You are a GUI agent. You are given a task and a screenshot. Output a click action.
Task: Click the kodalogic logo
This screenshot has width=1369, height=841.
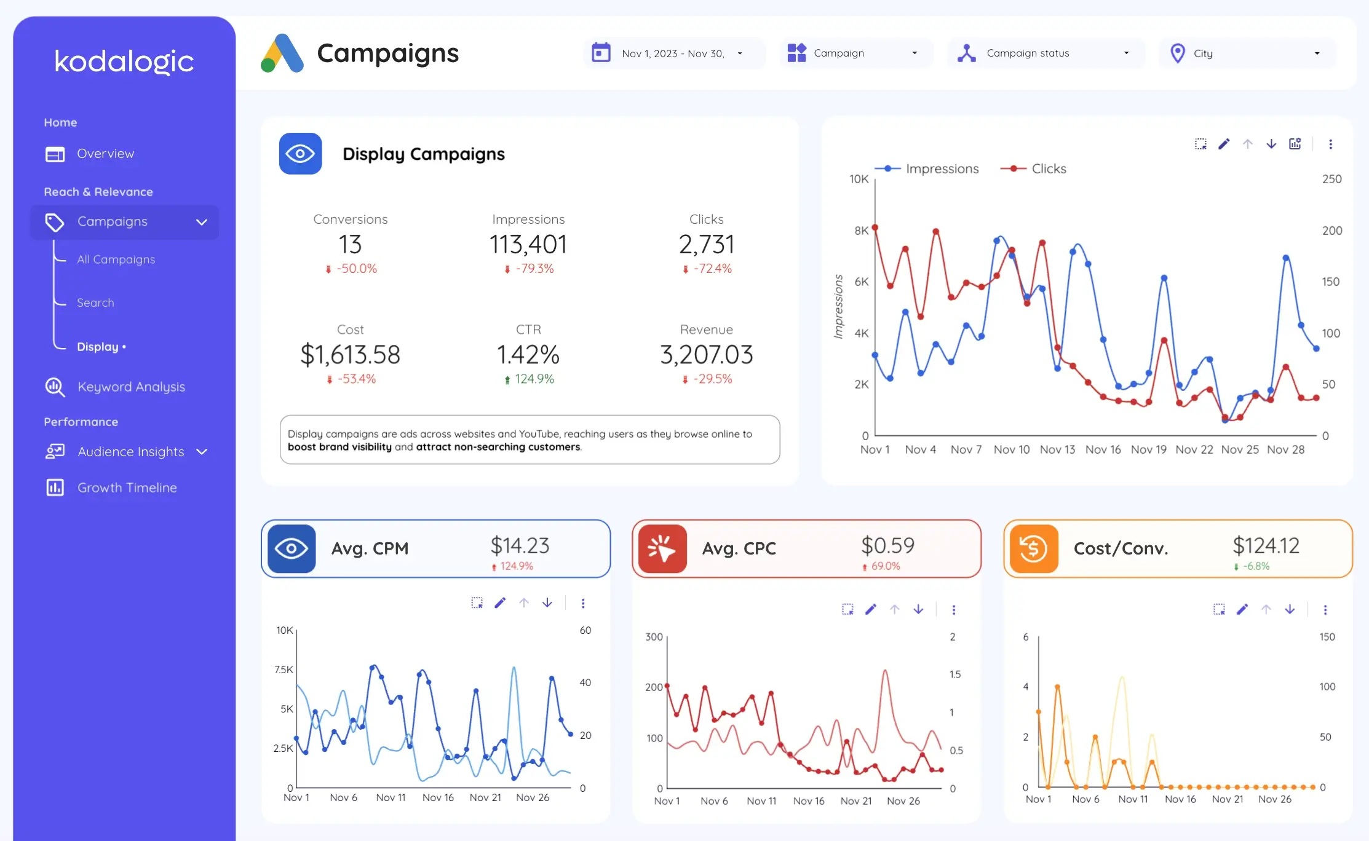pyautogui.click(x=124, y=61)
